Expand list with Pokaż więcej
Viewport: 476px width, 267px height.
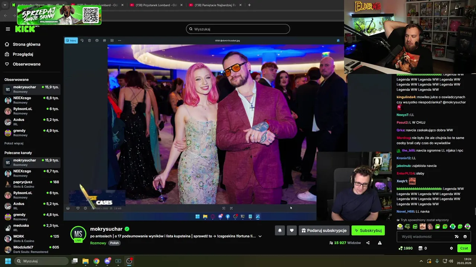click(x=14, y=143)
